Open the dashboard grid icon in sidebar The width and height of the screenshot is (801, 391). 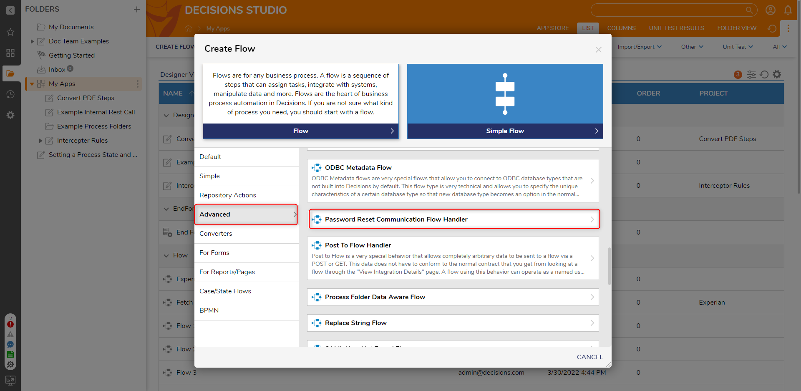(x=10, y=53)
